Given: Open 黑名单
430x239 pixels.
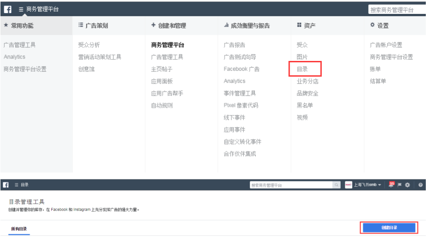Looking at the screenshot, I should pos(305,106).
